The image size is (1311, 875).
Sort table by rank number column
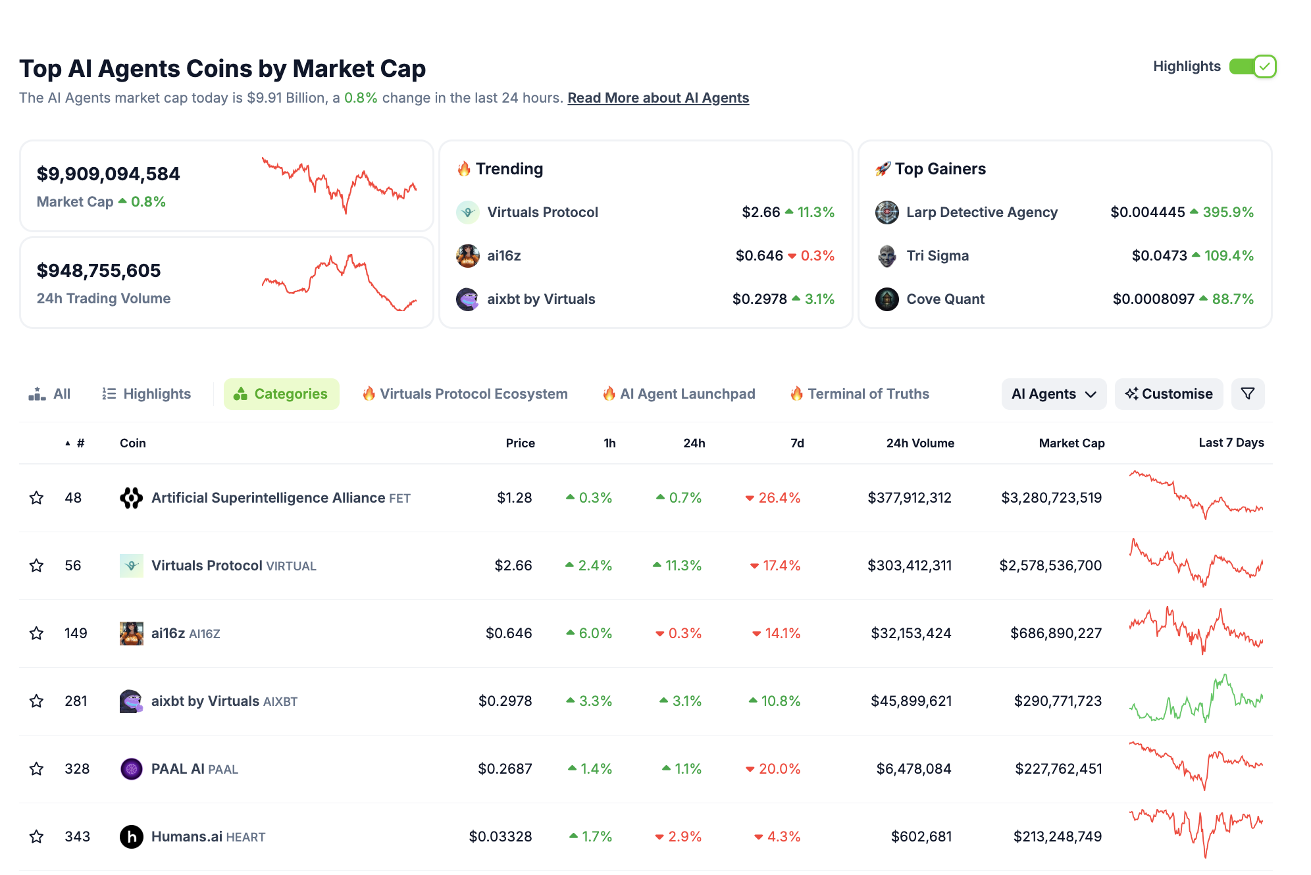point(80,443)
